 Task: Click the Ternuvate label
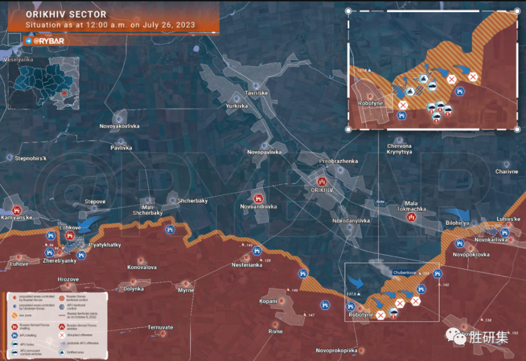(x=160, y=327)
